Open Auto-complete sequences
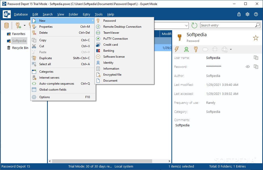This screenshot has height=170, width=263. [x=63, y=83]
